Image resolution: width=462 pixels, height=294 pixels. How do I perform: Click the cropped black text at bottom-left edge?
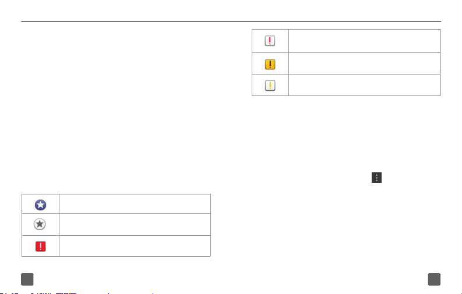click(38, 293)
